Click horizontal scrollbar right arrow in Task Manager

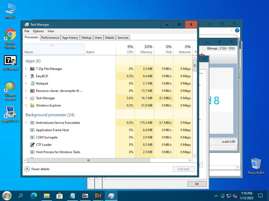(190, 160)
